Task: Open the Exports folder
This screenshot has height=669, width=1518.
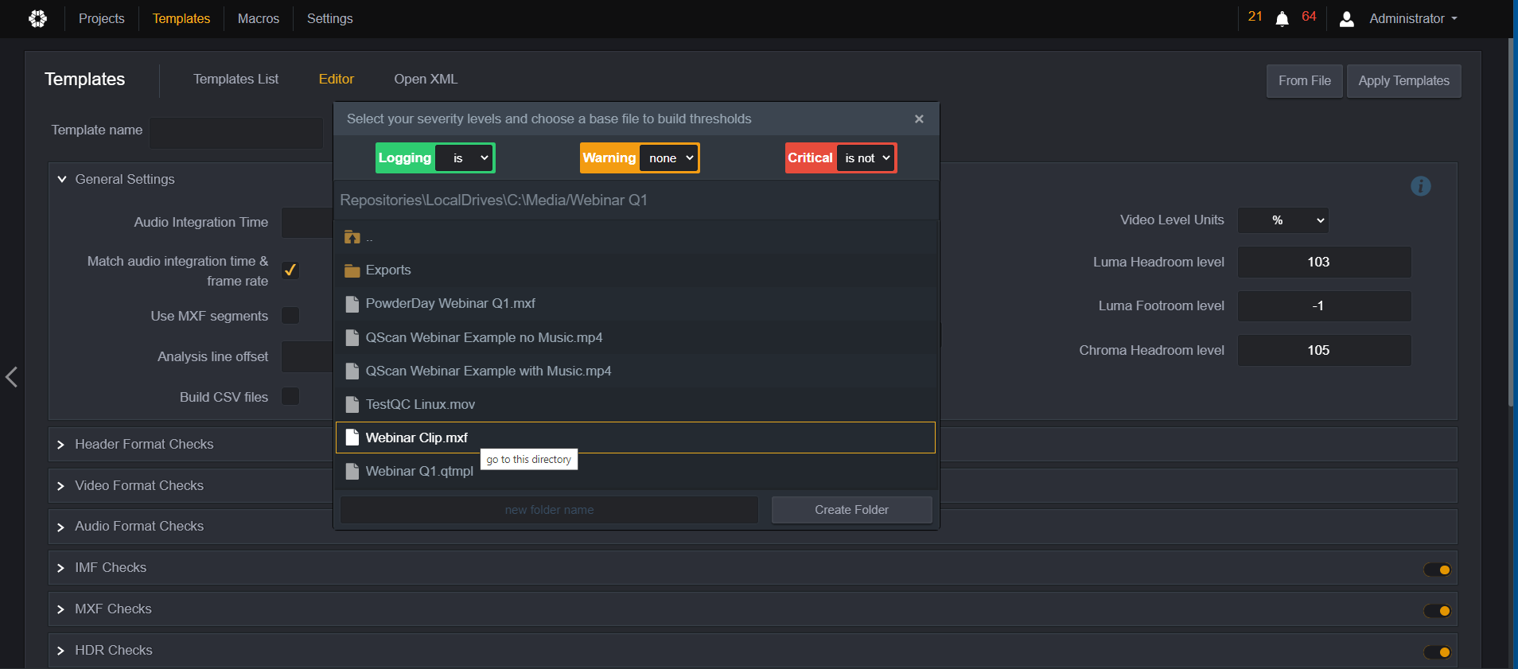Action: click(x=635, y=270)
